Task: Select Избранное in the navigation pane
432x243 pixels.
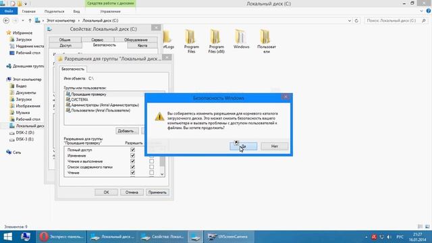Action: point(22,33)
